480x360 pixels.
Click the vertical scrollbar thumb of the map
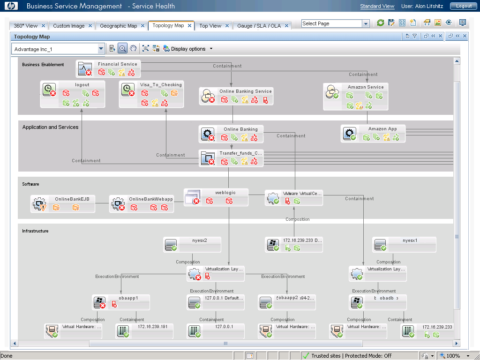(x=457, y=196)
